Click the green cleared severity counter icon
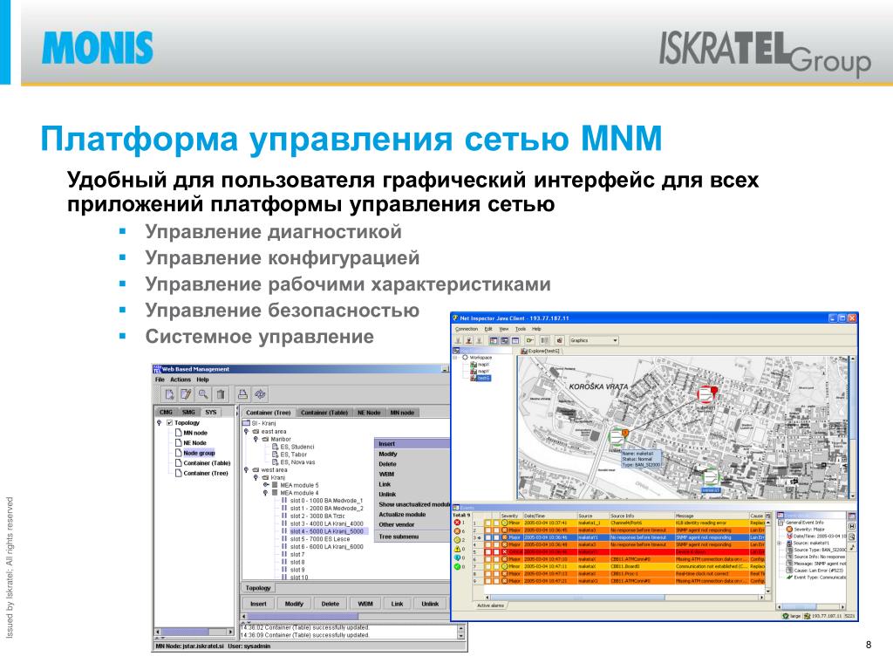Viewport: 893px width, 670px height. (x=457, y=567)
